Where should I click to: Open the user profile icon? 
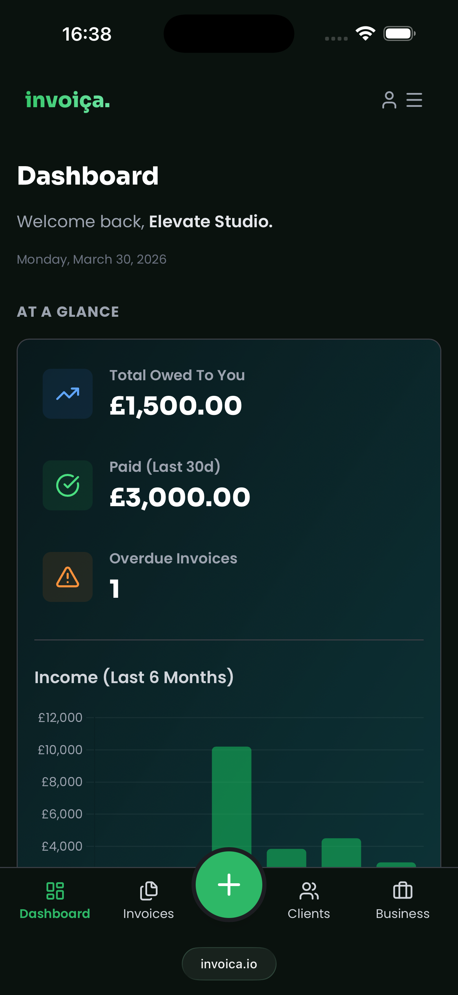pos(389,100)
